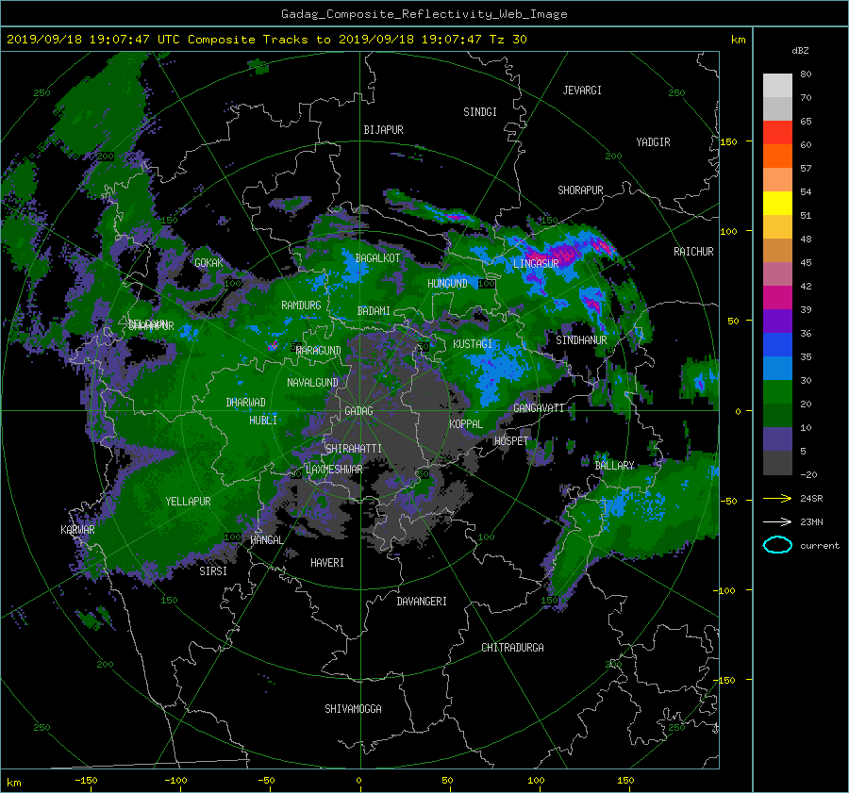Click the NAVALGUND city label

click(312, 383)
